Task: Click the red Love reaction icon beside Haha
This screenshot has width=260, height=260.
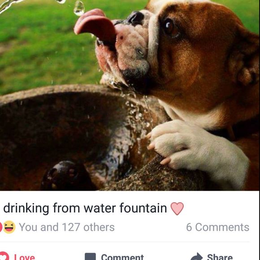Action: [1, 227]
